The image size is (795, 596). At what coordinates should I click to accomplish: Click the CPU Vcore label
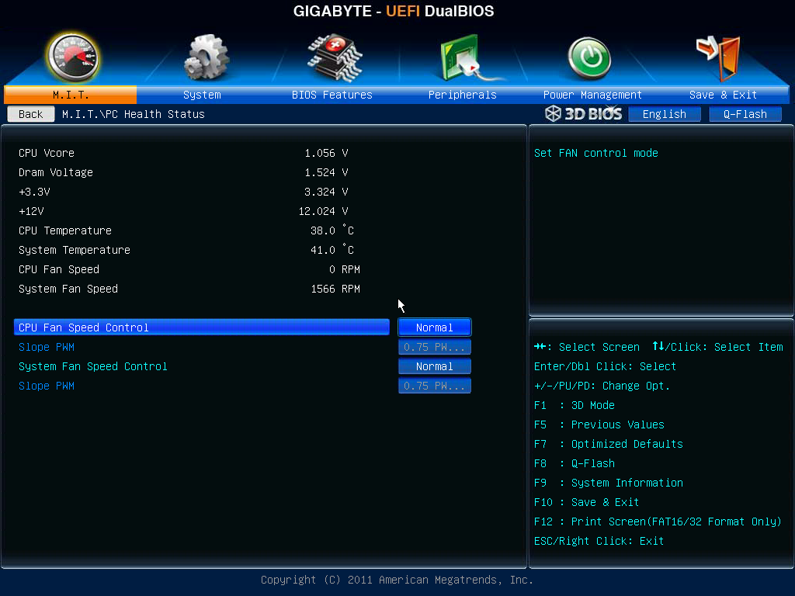[47, 153]
